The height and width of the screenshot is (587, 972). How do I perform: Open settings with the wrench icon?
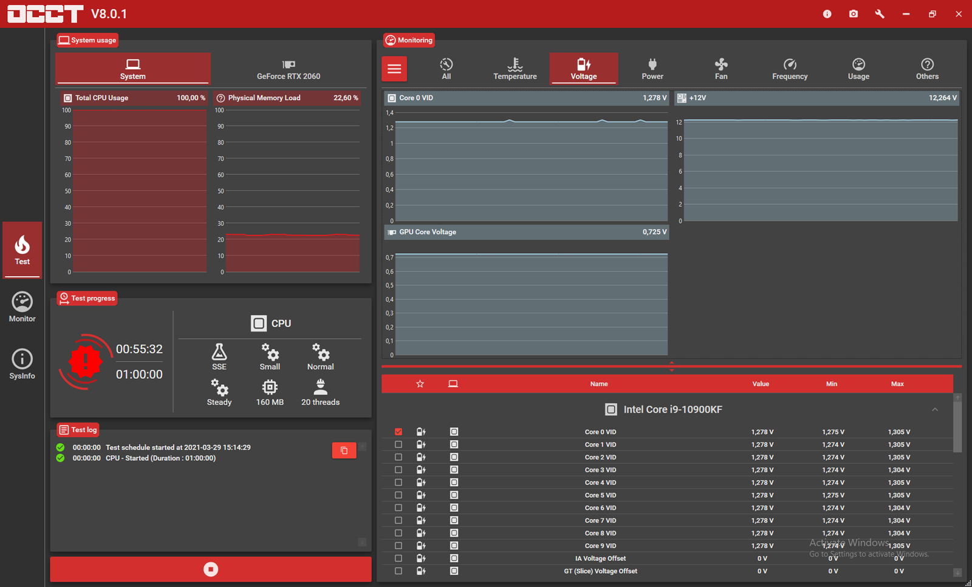click(880, 14)
